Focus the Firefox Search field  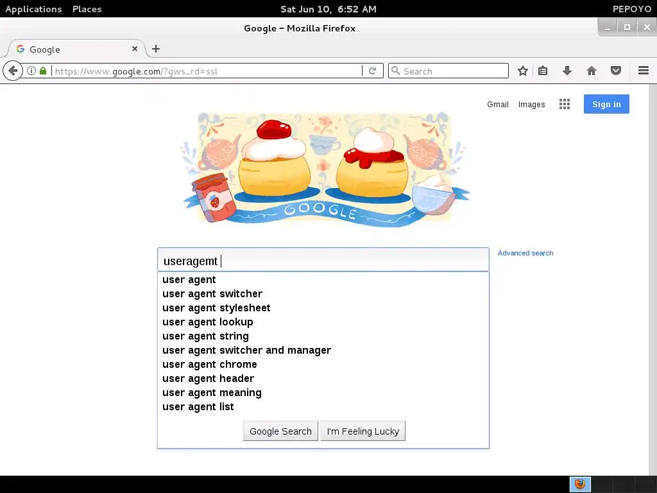(448, 71)
